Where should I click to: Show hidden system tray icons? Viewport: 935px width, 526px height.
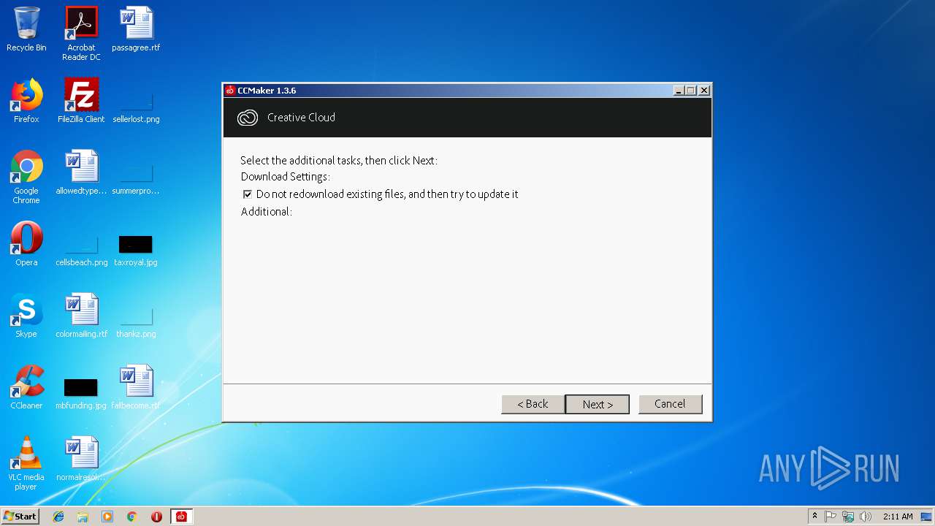[x=814, y=517]
